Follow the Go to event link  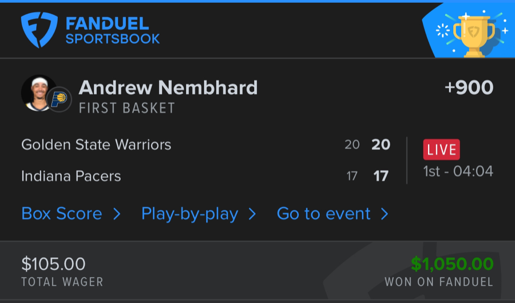click(x=324, y=214)
